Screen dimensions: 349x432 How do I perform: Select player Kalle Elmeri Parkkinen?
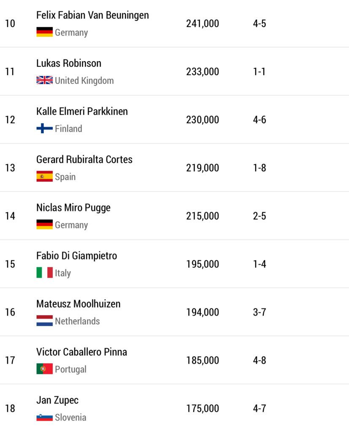82,111
